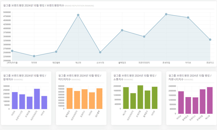The height and width of the screenshot is (130, 217).
Task: Click the 미야오 bar in 참여지수 chart
Action: pyautogui.click(x=15, y=100)
